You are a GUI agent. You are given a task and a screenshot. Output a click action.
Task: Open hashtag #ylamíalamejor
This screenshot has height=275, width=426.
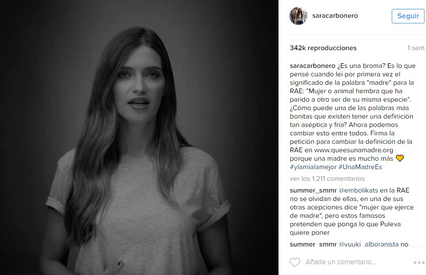point(313,167)
